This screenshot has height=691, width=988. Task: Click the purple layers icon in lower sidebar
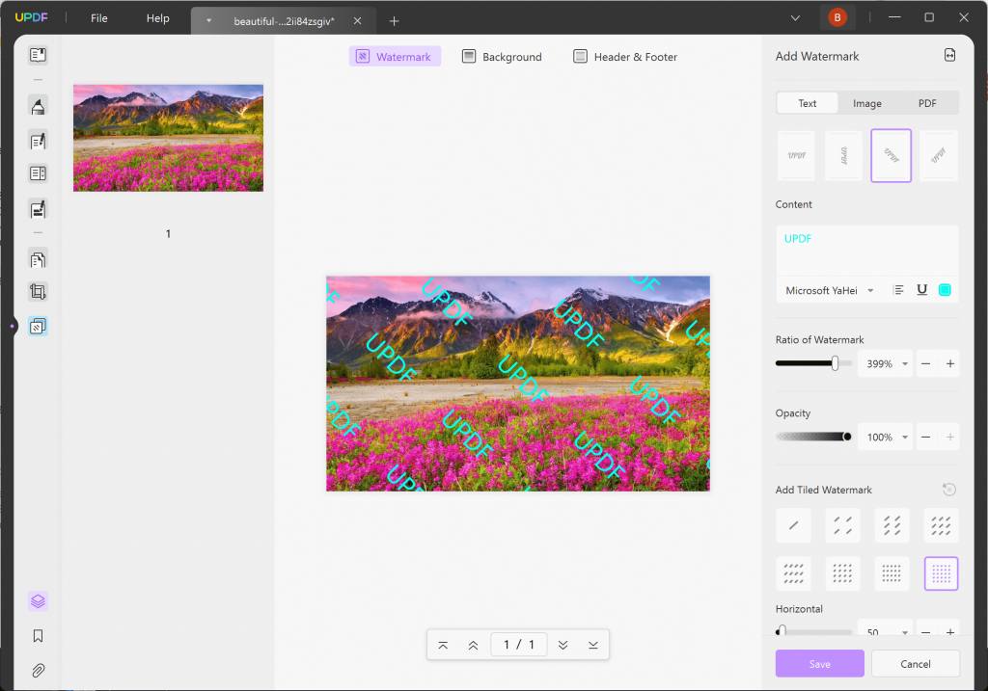tap(38, 600)
